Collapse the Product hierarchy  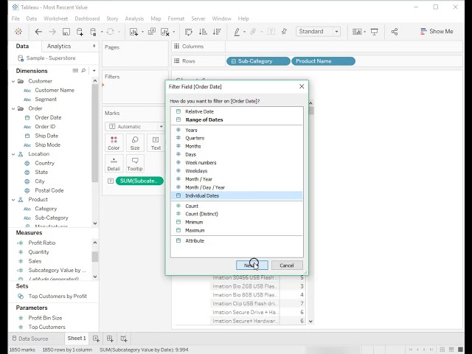(x=13, y=200)
